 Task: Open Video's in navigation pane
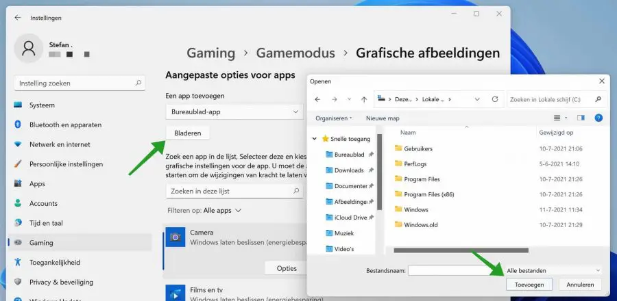point(340,249)
